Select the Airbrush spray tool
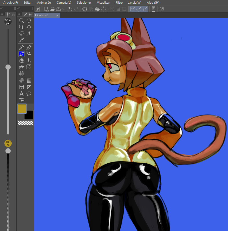The image size is (228, 231). [29, 54]
